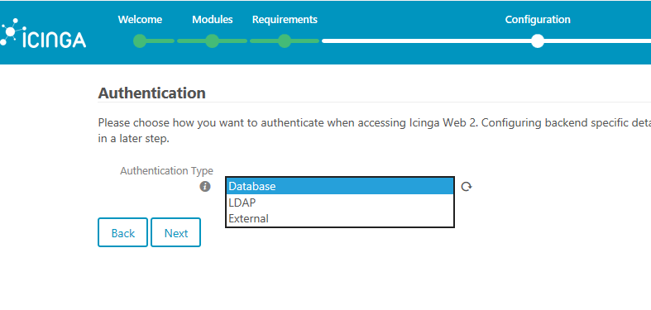Viewport: 651px width, 310px height.
Task: Click the Authentication heading
Action: tap(152, 93)
